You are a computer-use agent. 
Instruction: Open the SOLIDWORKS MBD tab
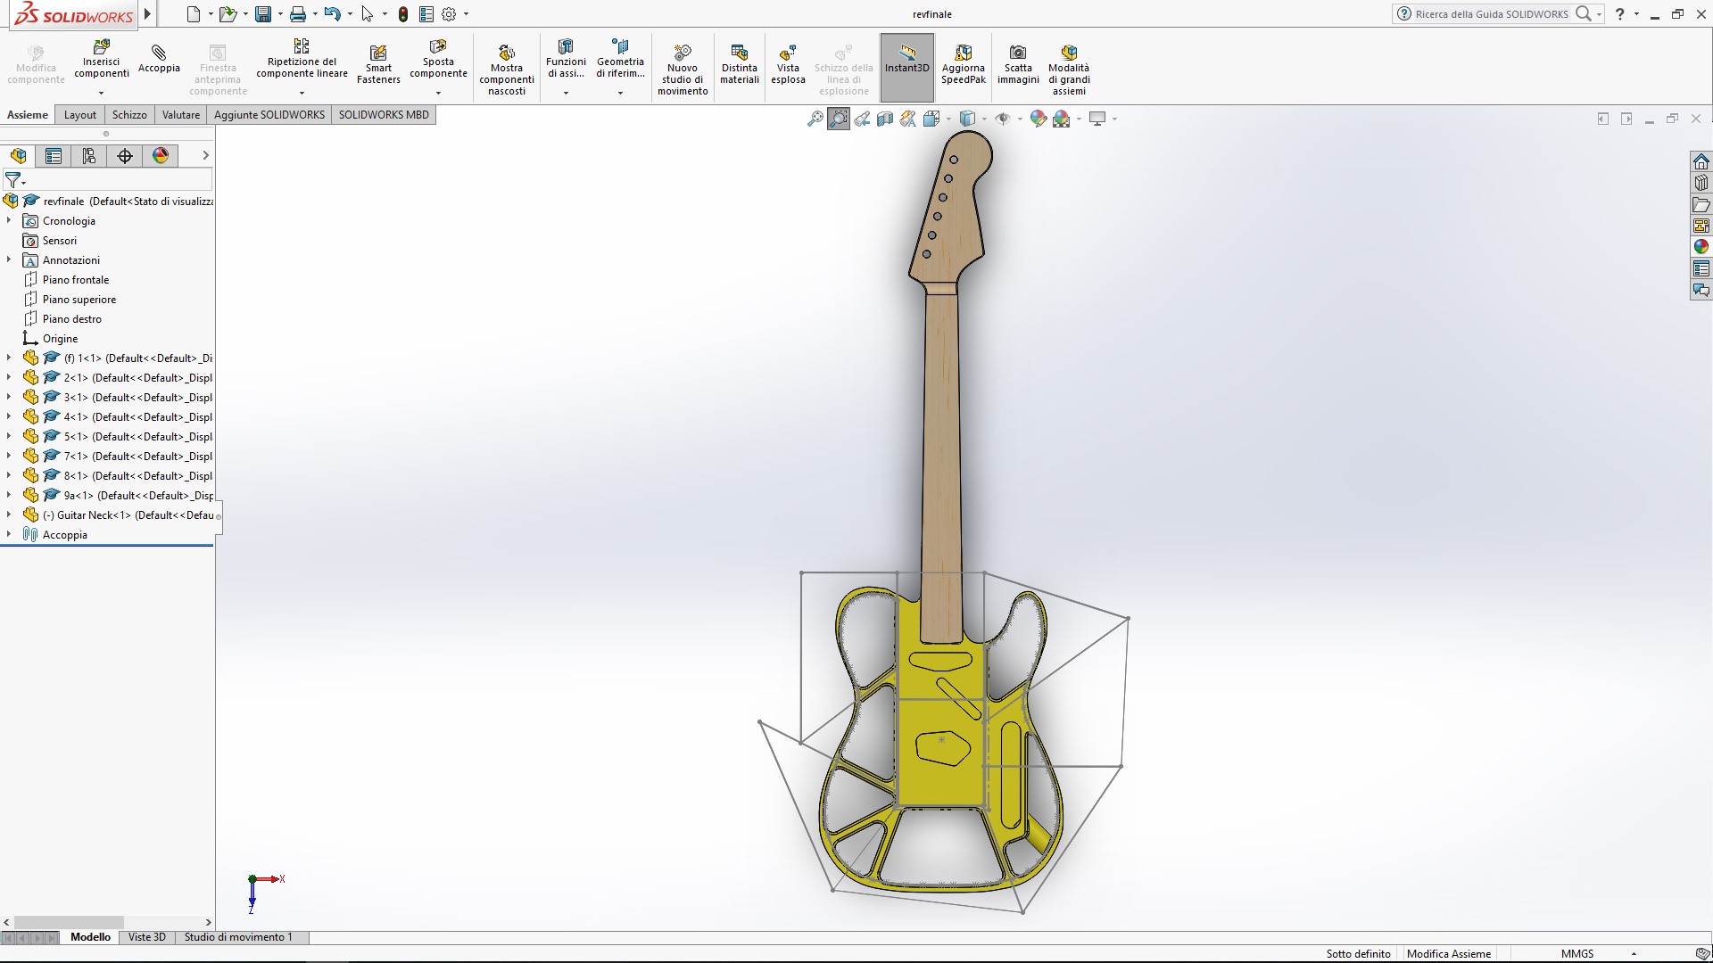tap(384, 115)
